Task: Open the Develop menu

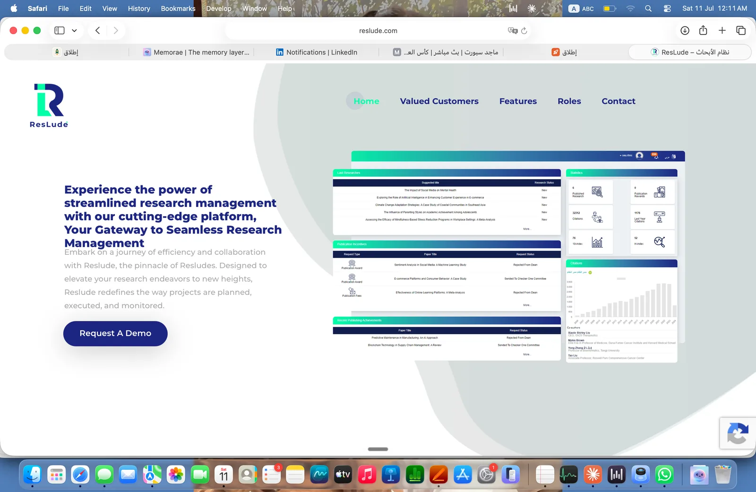Action: [219, 9]
